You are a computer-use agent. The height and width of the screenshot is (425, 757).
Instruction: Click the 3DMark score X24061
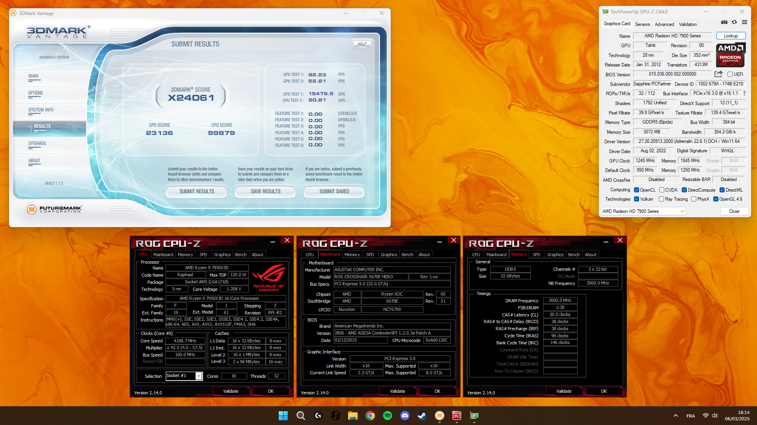[191, 98]
